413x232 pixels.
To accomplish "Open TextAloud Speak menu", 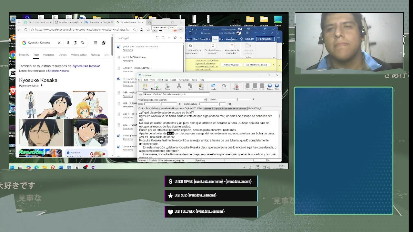I will point(173,80).
